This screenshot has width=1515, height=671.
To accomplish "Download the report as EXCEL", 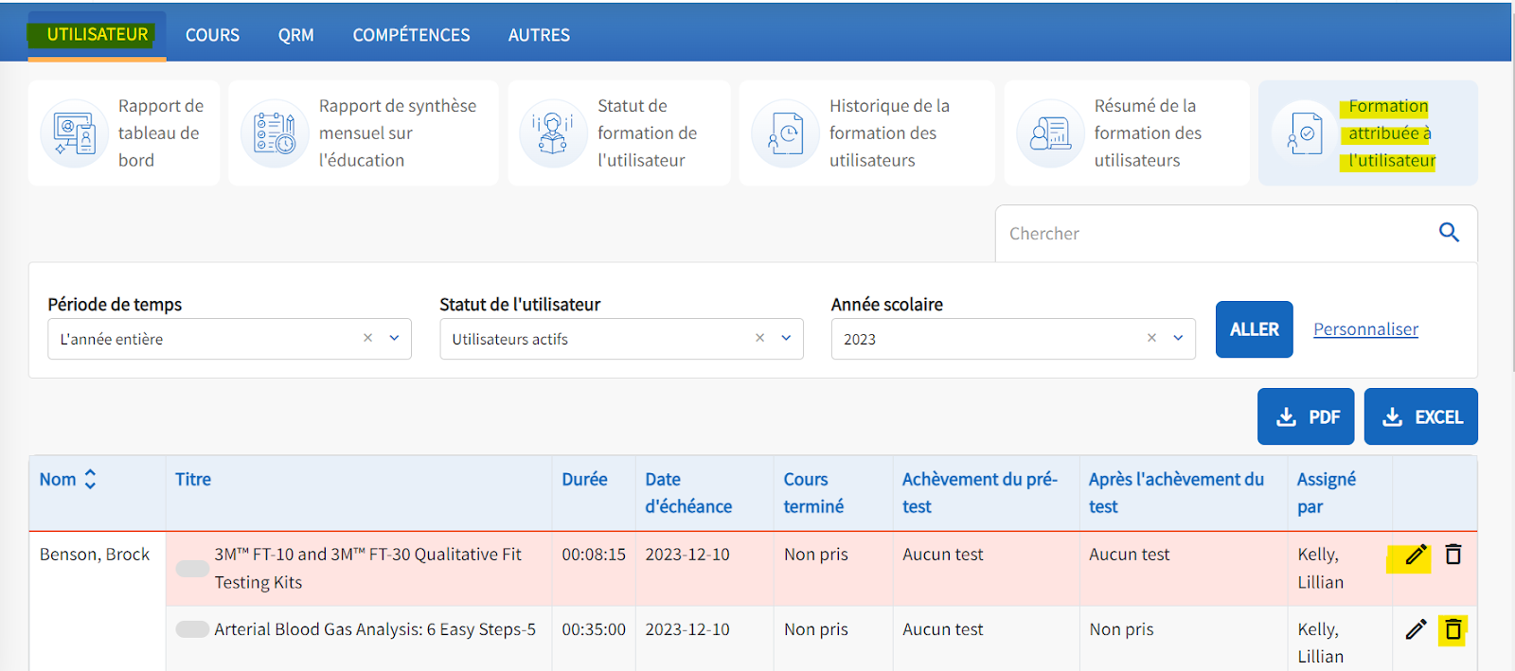I will click(x=1420, y=416).
